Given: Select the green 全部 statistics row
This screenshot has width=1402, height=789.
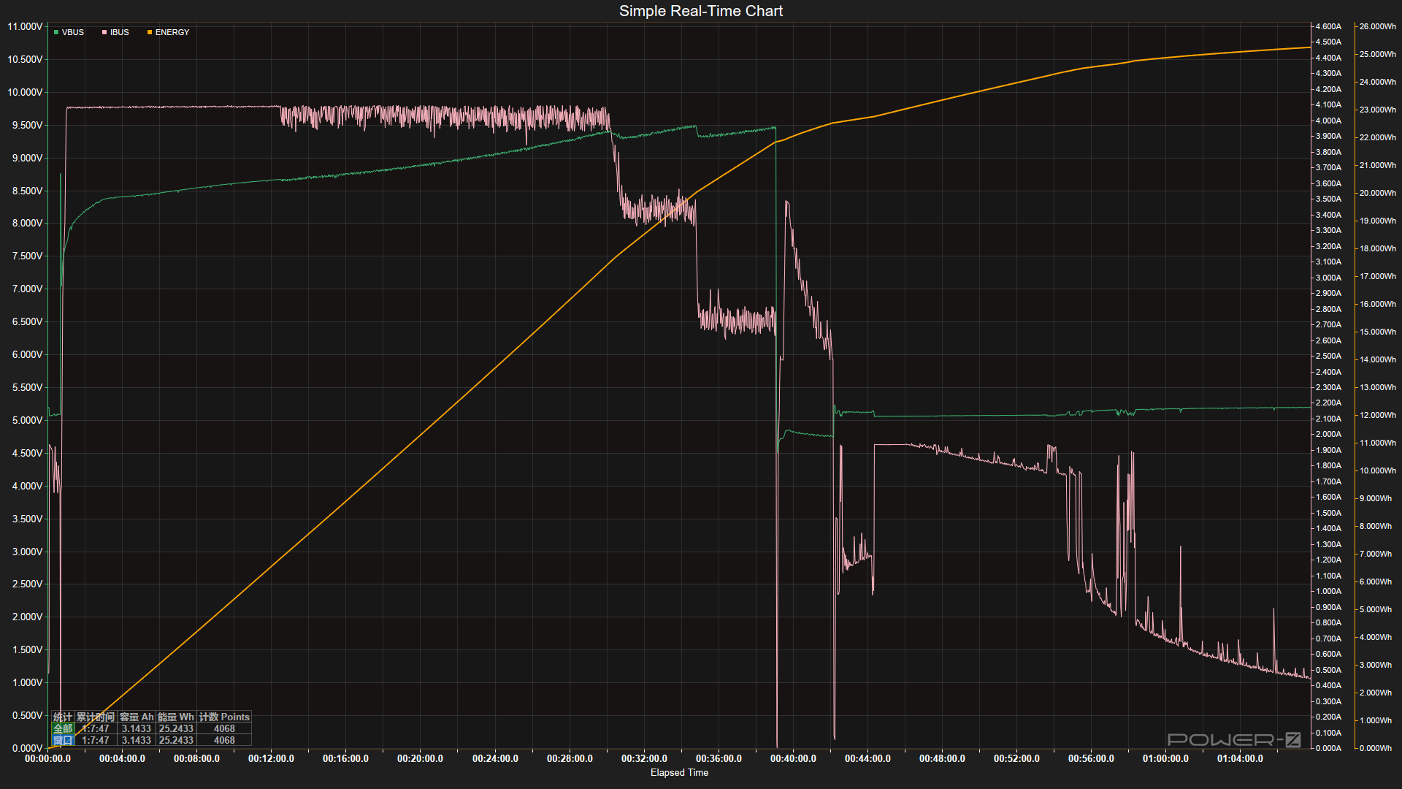Looking at the screenshot, I should (63, 728).
